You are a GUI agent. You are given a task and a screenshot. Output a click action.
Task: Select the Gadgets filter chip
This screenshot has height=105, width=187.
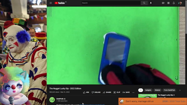[148, 90]
